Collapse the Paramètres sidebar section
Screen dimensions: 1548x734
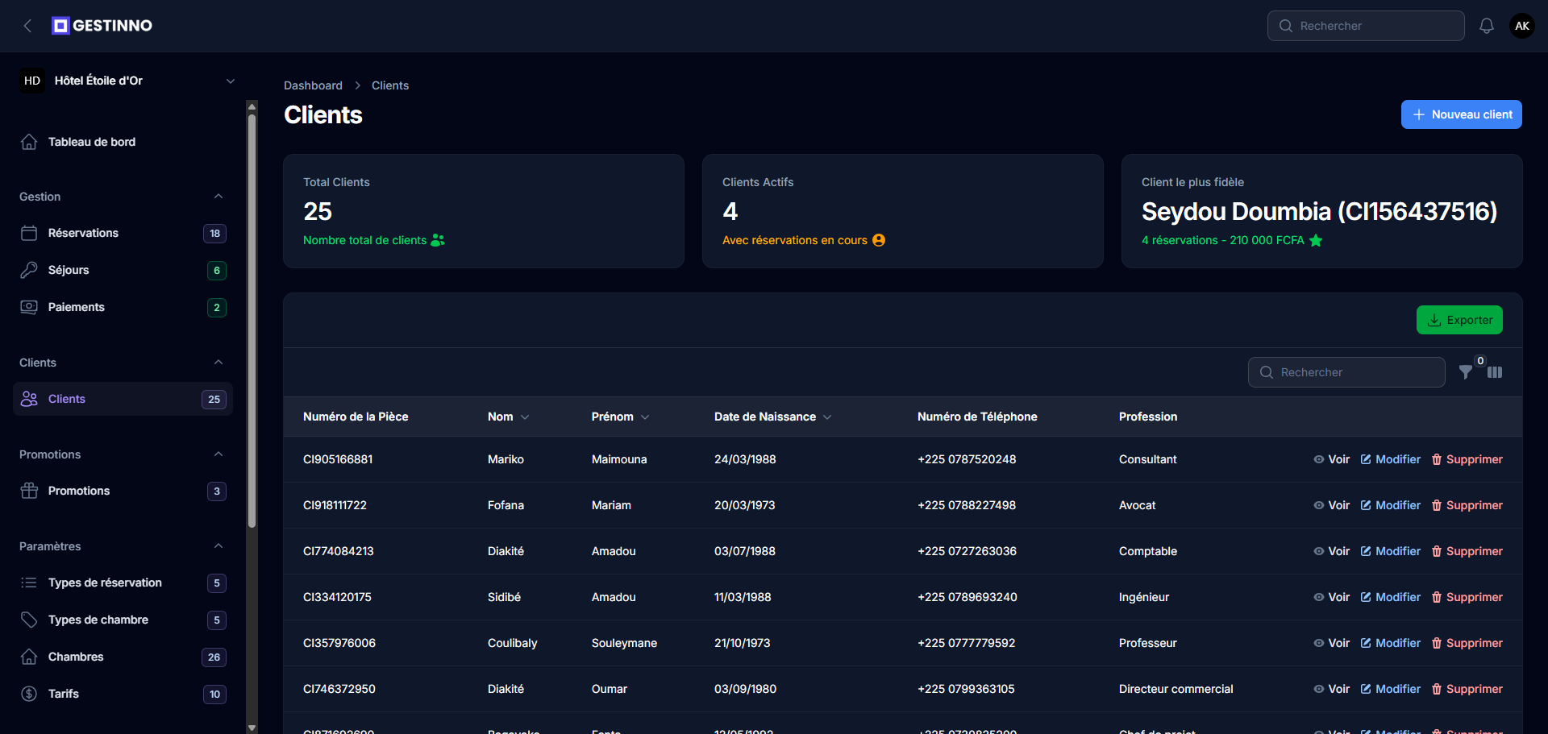coord(218,546)
